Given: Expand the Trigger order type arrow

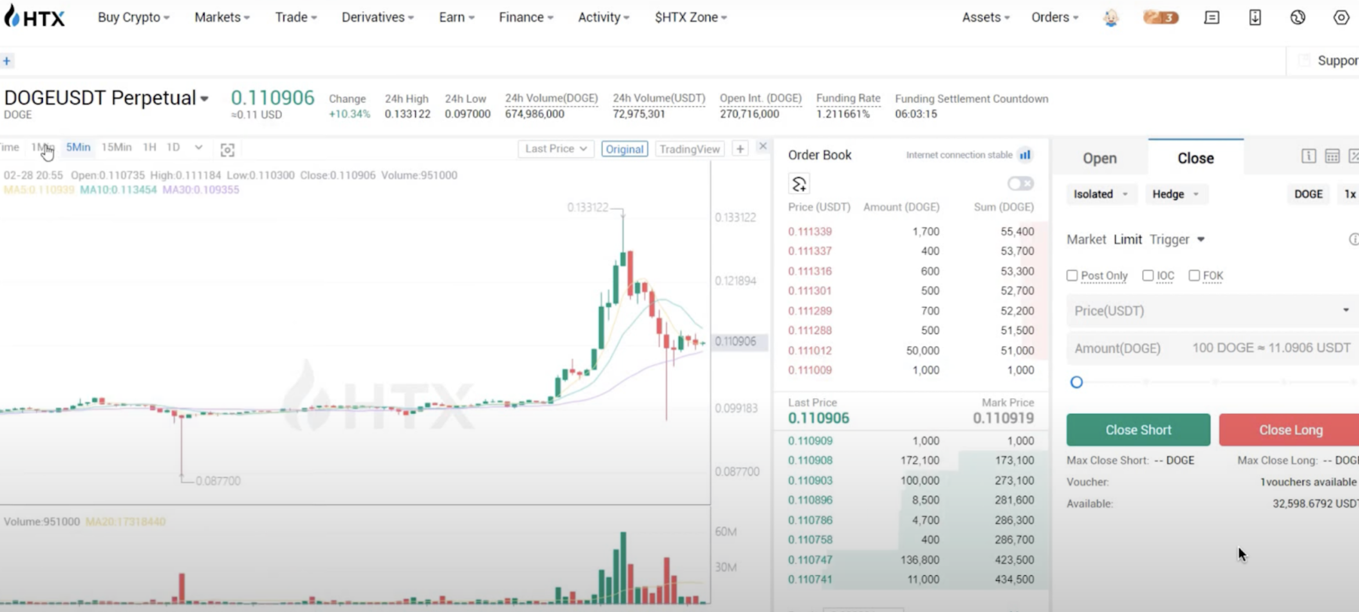Looking at the screenshot, I should [1201, 239].
